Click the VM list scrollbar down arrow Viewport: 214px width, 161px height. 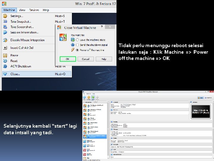[x=108, y=158]
